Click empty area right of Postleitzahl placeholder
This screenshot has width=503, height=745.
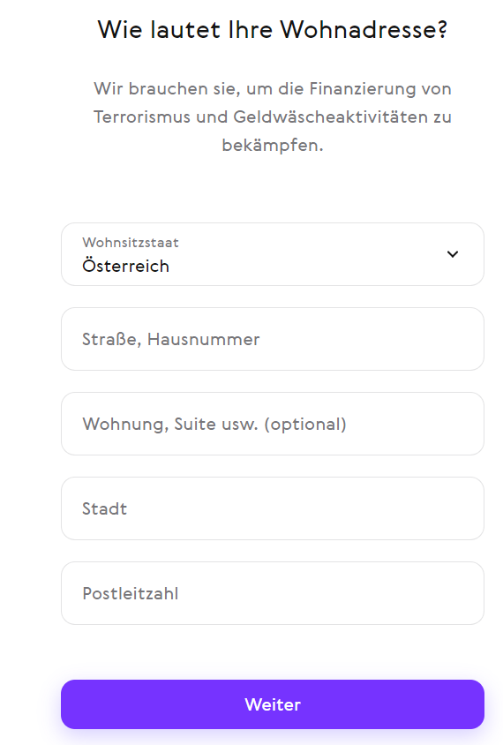point(330,593)
